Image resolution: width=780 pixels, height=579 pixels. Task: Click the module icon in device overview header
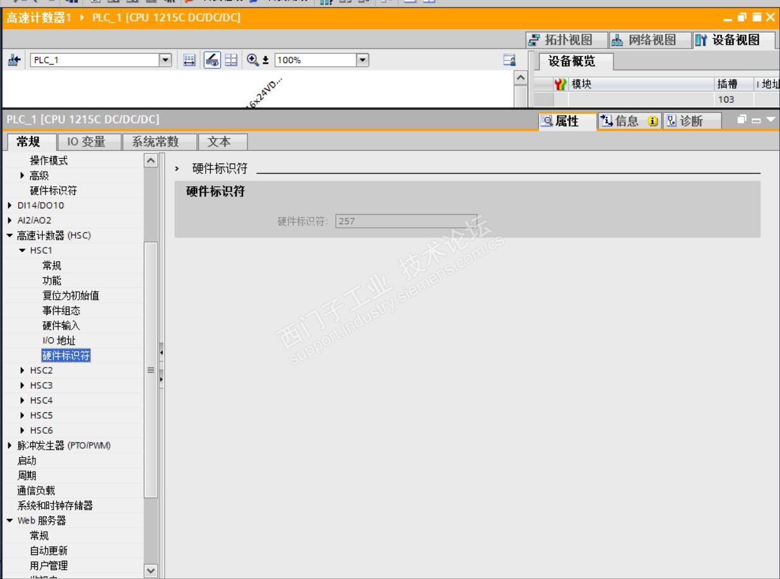[561, 84]
